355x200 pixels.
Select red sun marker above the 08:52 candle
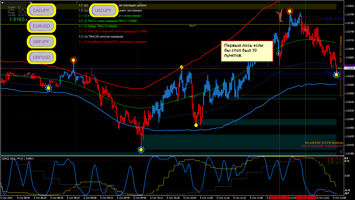point(74,60)
